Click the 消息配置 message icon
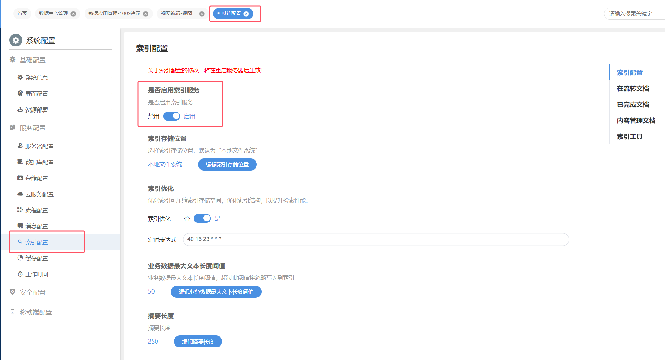The image size is (665, 360). point(20,226)
